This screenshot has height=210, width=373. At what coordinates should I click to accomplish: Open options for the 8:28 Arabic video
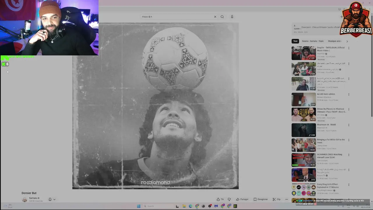(x=349, y=64)
